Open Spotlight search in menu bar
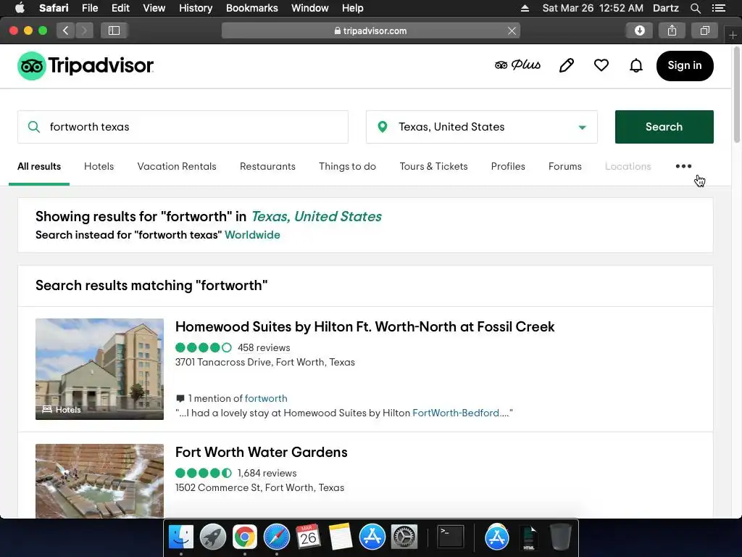This screenshot has width=742, height=557. coord(695,8)
